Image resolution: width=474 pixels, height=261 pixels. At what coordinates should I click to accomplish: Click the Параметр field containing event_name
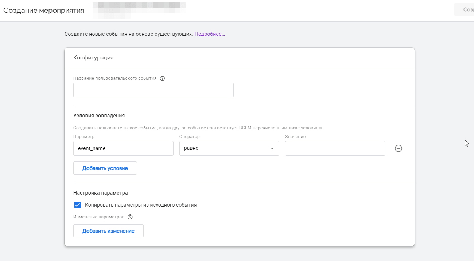123,148
